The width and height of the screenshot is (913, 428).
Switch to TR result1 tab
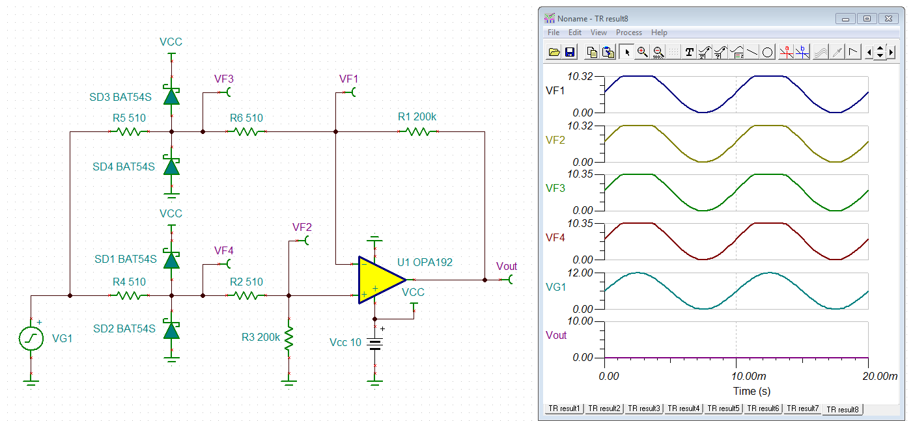click(x=564, y=408)
